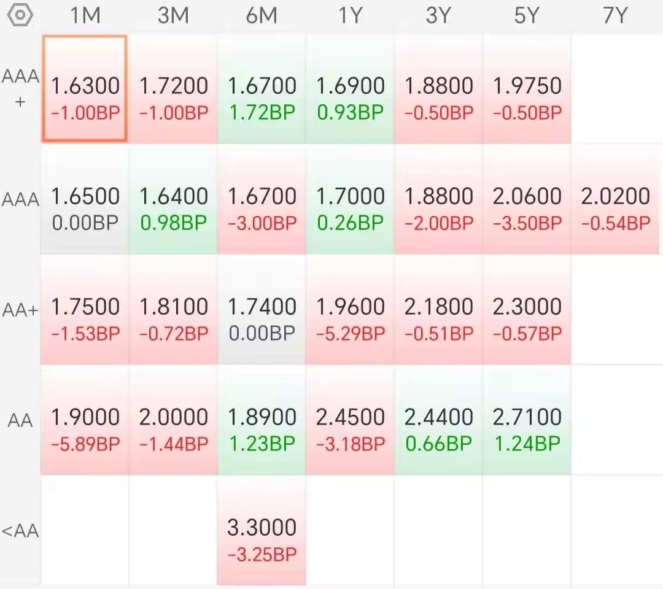Open AA+ 6M cell 1.7400

pos(262,310)
